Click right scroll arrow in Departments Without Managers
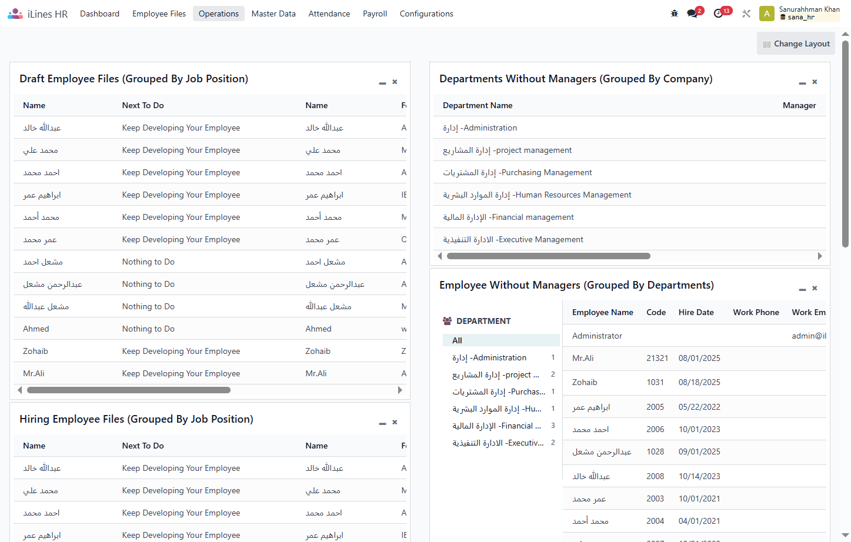 [820, 256]
